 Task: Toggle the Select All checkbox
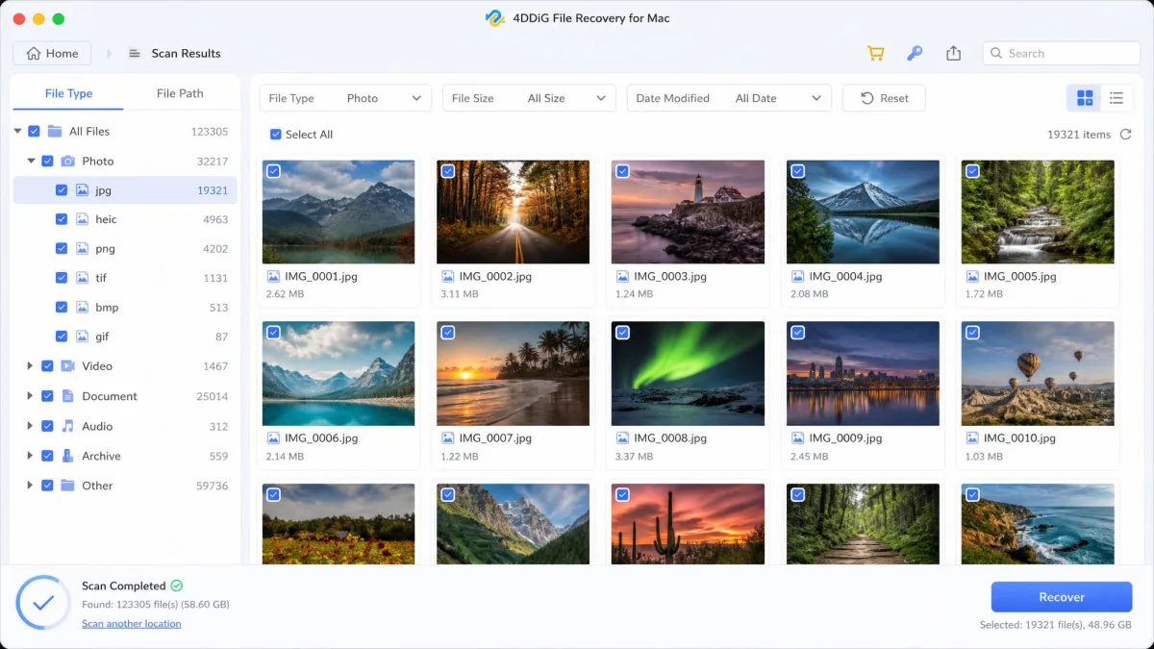[x=276, y=135]
